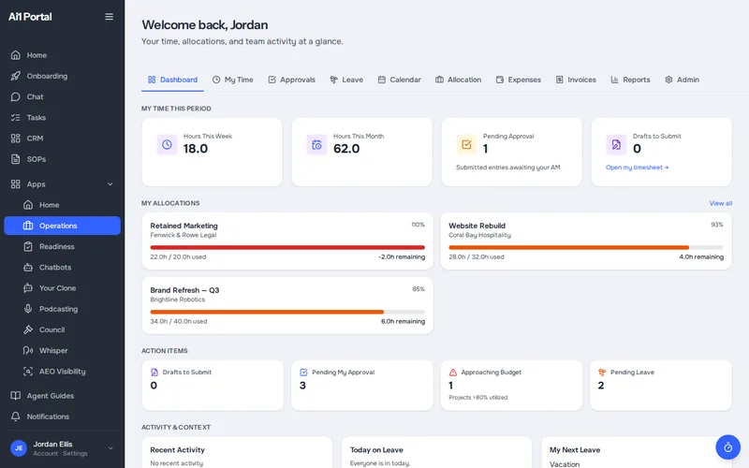The image size is (749, 468).
Task: Click the '62.0' hours value
Action: [x=346, y=149]
